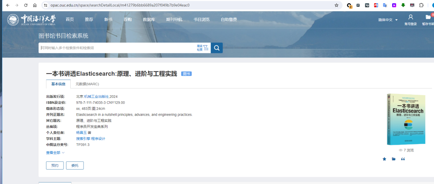Click the Ocean University of China logo
The height and width of the screenshot is (184, 434).
pyautogui.click(x=31, y=20)
